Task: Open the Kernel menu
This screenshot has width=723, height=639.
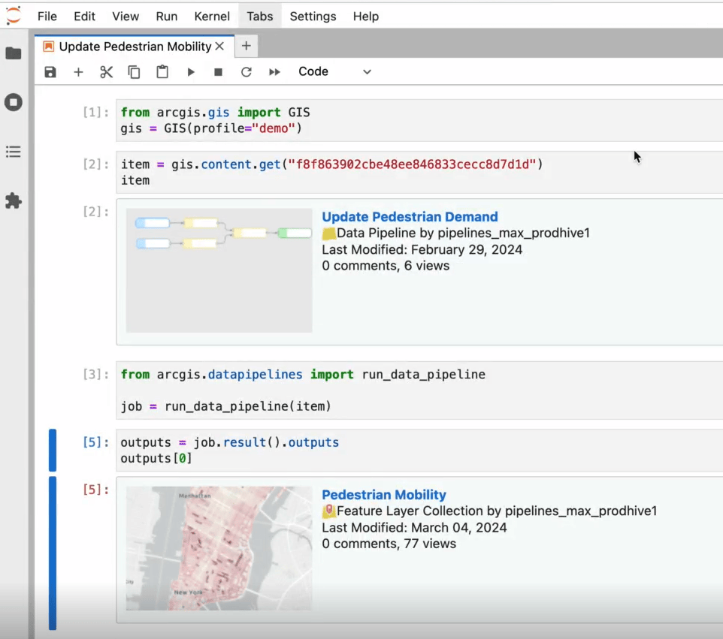Action: coord(212,16)
